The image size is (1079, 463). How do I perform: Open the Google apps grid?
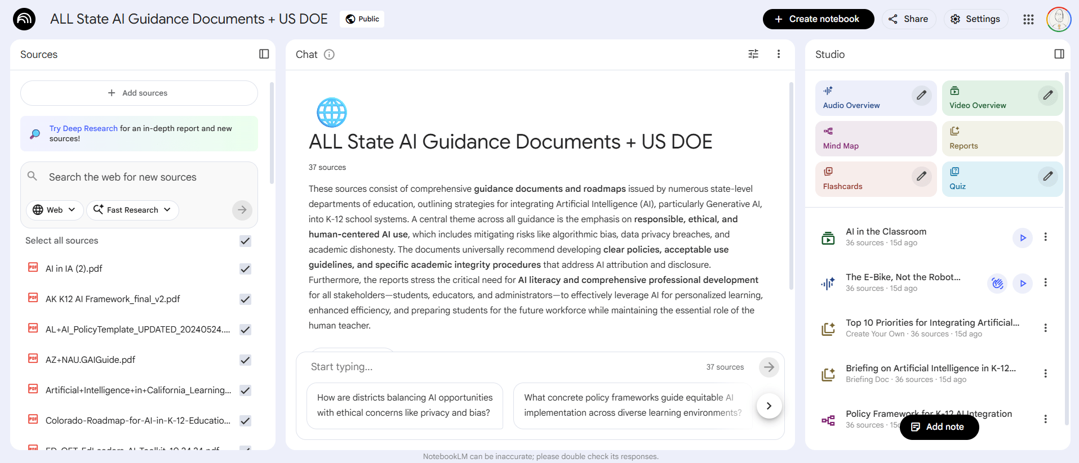coord(1028,19)
